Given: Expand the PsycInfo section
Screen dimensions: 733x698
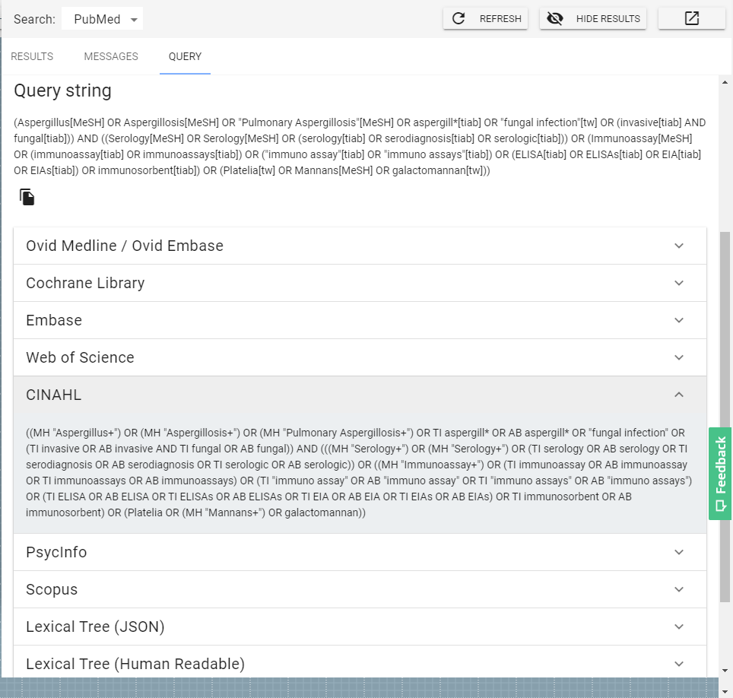Looking at the screenshot, I should tap(360, 552).
